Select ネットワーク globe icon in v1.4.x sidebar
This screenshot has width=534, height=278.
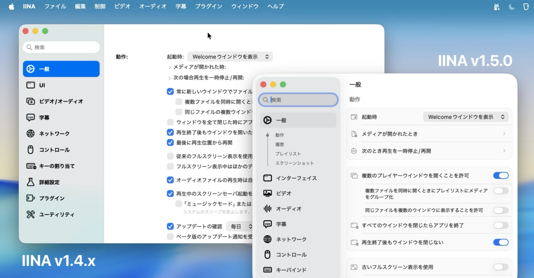pos(30,134)
